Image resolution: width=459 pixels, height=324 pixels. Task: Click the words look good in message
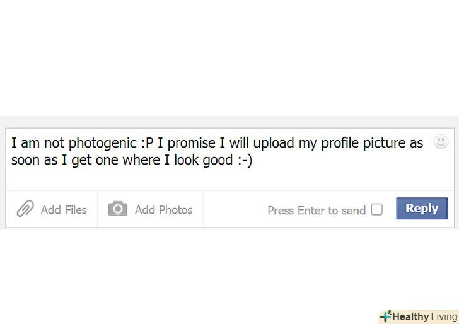[204, 160]
